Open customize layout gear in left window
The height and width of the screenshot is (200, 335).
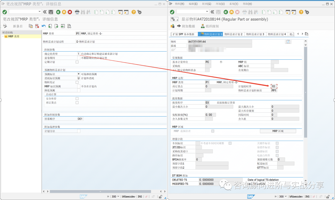tap(140, 12)
